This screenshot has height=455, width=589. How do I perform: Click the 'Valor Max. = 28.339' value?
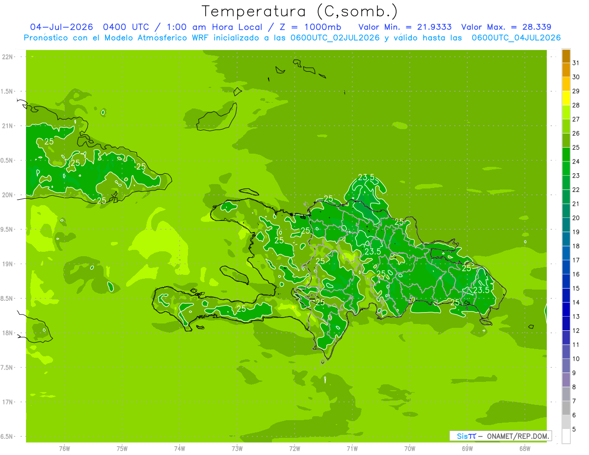[506, 27]
